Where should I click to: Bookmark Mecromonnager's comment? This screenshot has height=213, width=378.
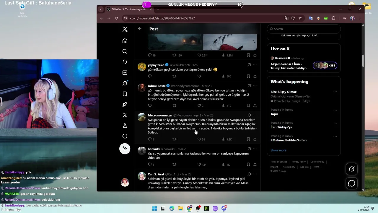pos(248,139)
